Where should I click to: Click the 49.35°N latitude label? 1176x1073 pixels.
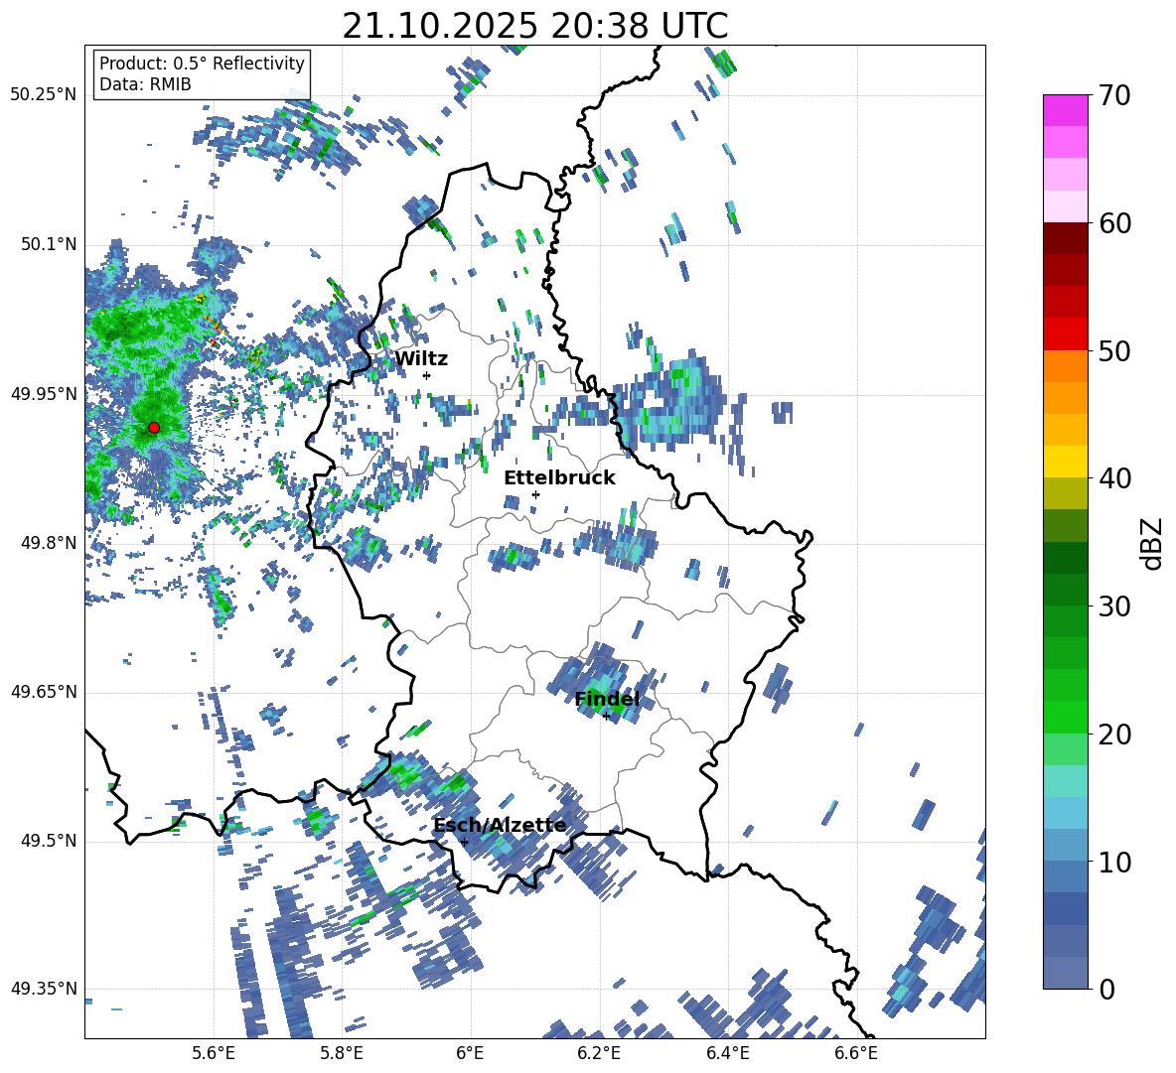coord(44,989)
